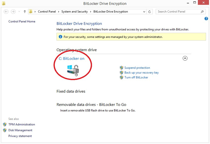Go up one level with the up arrow
The height and width of the screenshot is (144, 210).
point(25,12)
